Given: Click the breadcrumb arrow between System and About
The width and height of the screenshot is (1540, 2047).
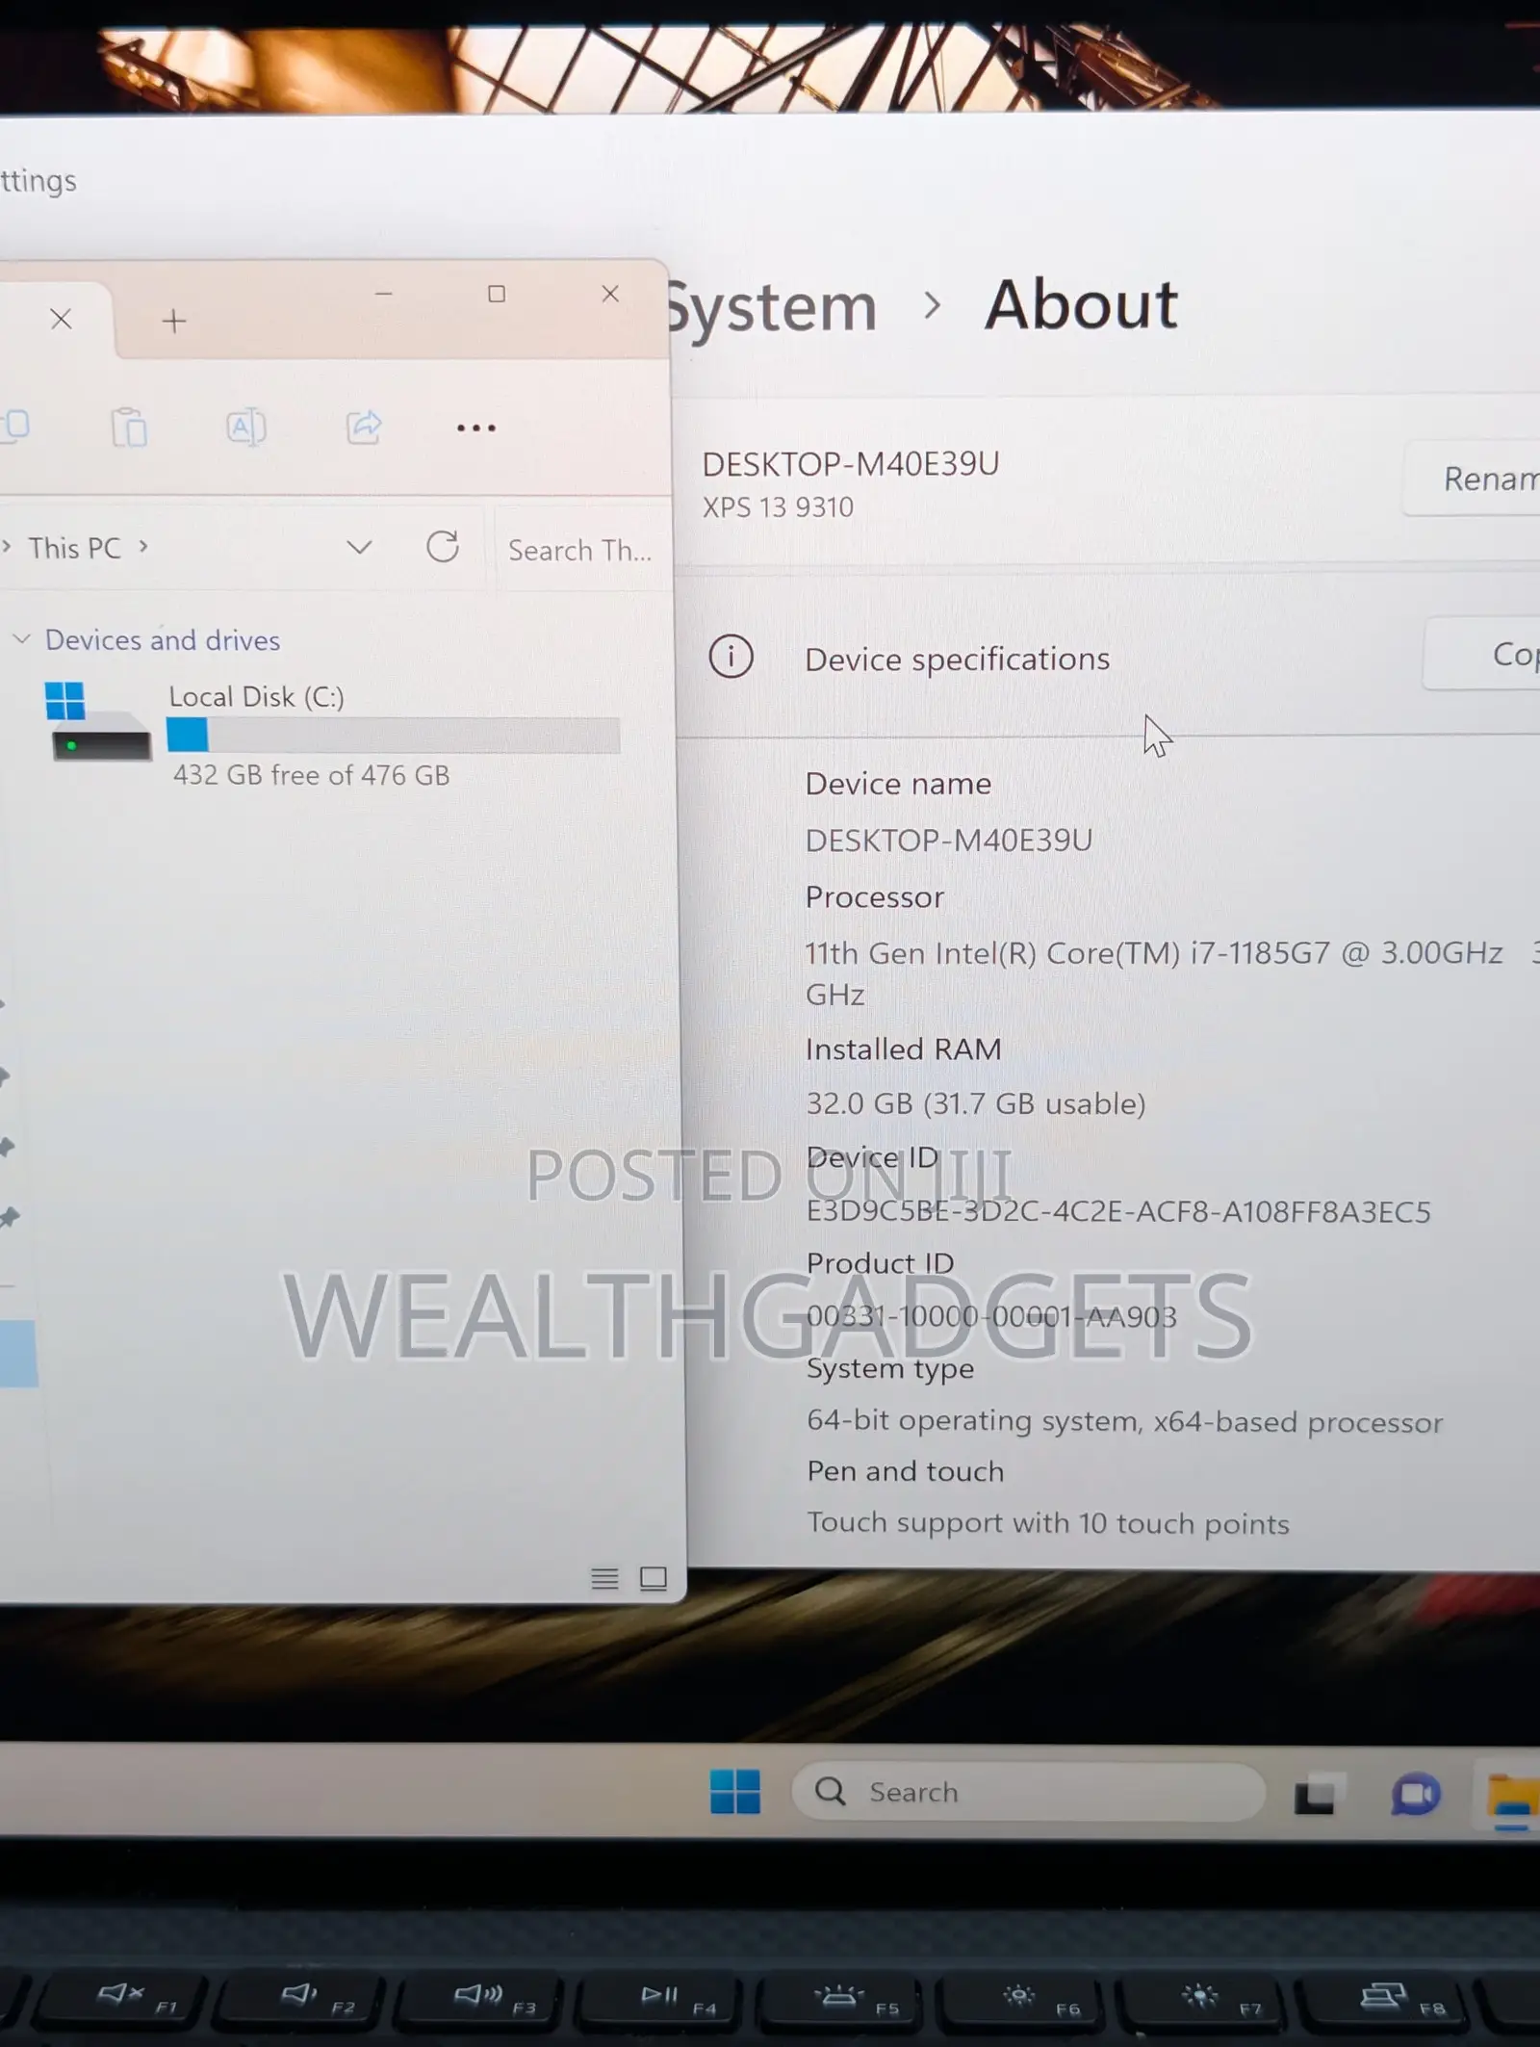Looking at the screenshot, I should point(932,306).
